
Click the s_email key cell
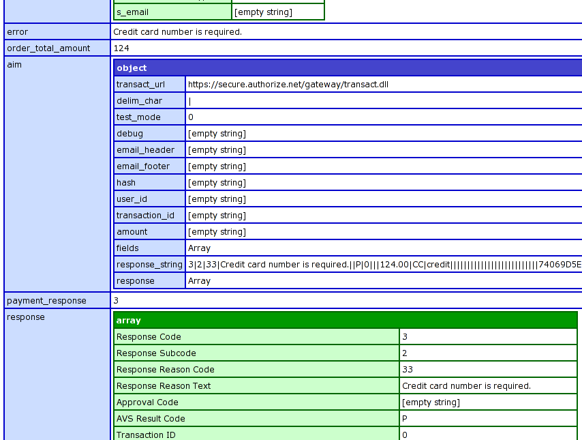click(x=172, y=12)
